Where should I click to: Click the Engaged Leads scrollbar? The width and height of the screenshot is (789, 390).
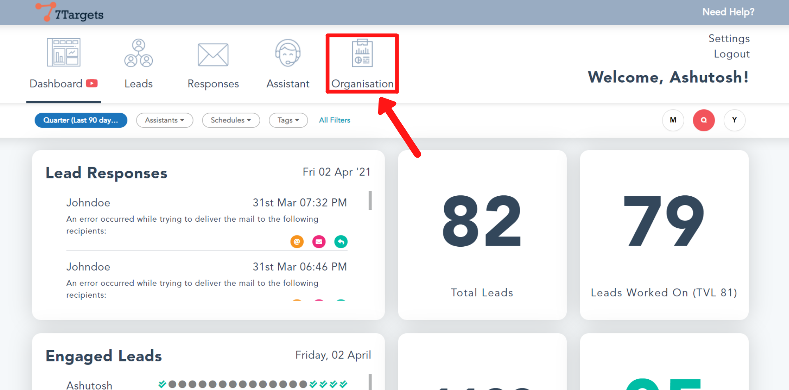coord(370,382)
